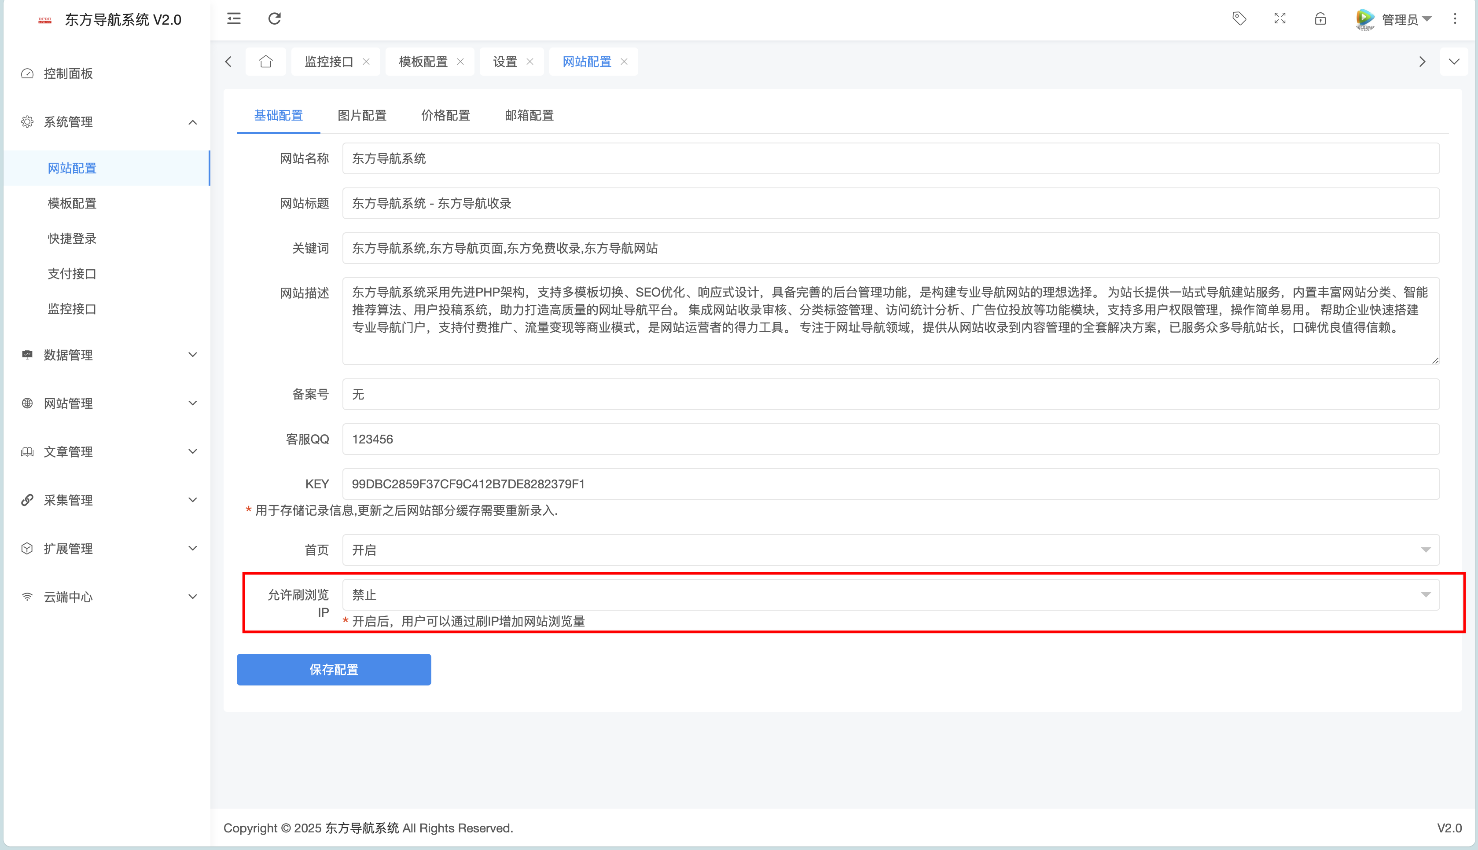Click the 系统管理 gear icon

tap(27, 121)
